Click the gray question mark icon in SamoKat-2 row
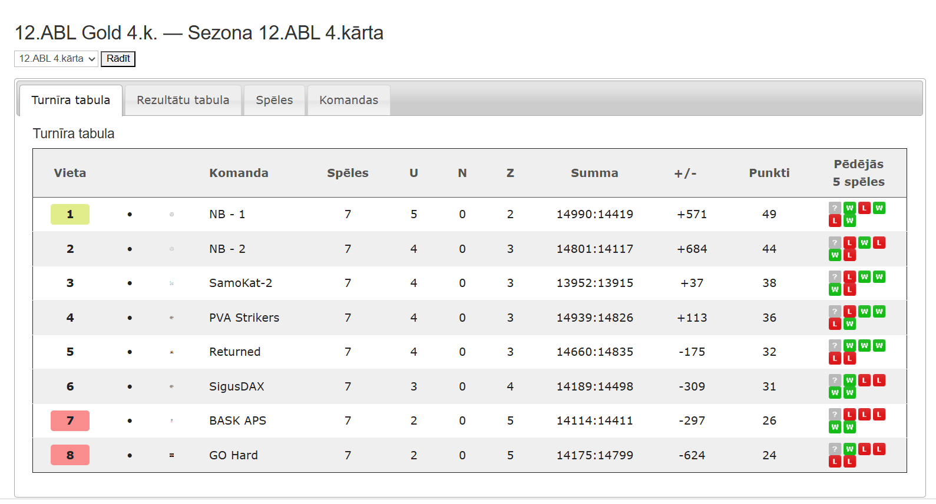The image size is (936, 504). click(x=835, y=277)
